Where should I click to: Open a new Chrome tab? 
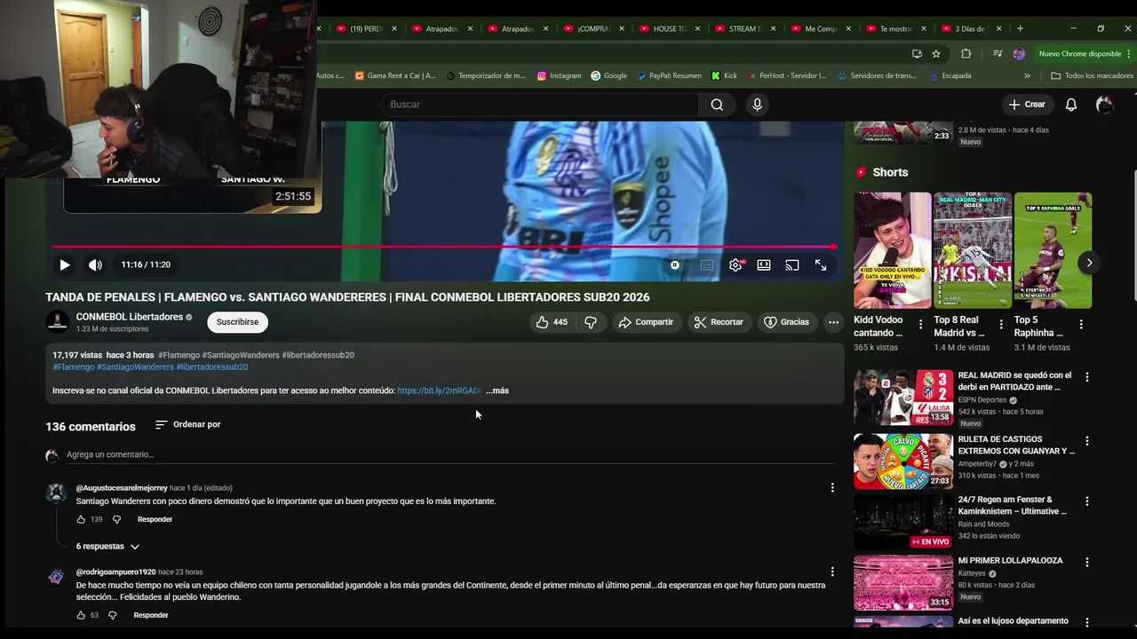coord(1020,28)
